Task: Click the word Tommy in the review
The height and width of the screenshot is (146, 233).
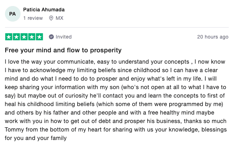Action: pyautogui.click(x=14, y=130)
